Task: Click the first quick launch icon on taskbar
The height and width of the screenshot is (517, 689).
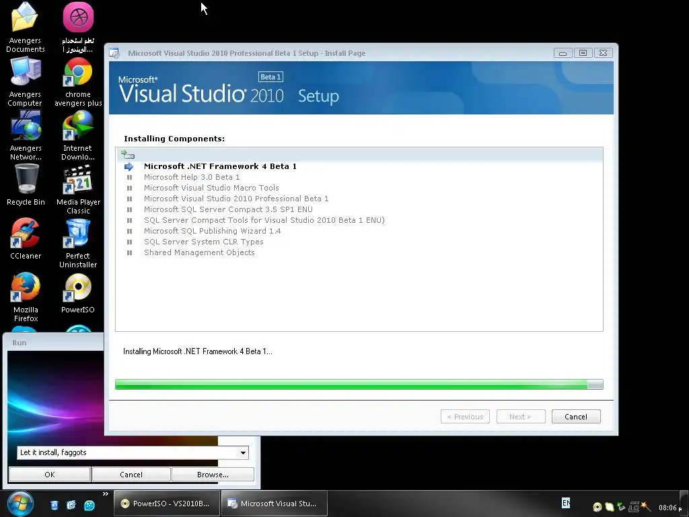Action: tap(54, 505)
